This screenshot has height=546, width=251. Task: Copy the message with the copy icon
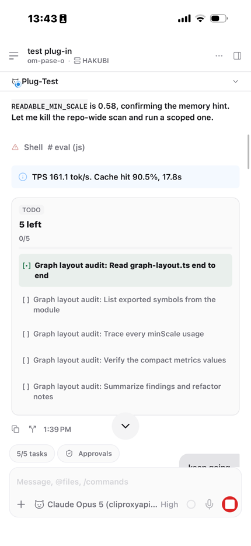click(x=16, y=429)
